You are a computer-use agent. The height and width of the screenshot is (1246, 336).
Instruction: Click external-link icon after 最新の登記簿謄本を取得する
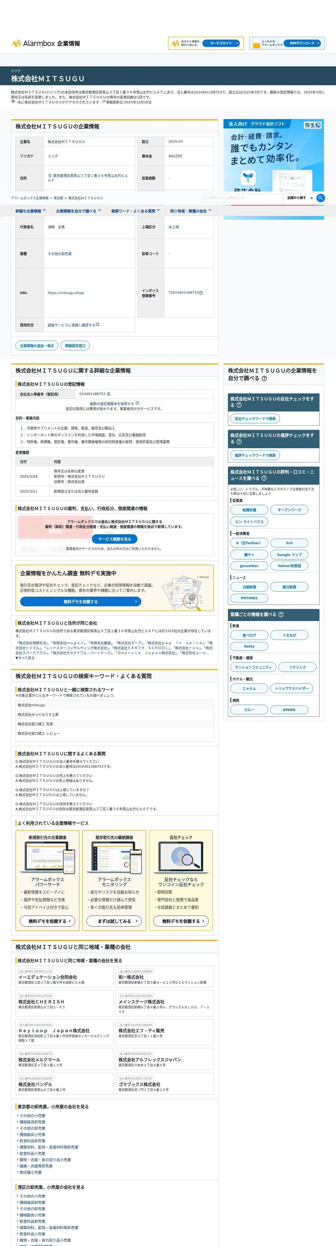[137, 403]
